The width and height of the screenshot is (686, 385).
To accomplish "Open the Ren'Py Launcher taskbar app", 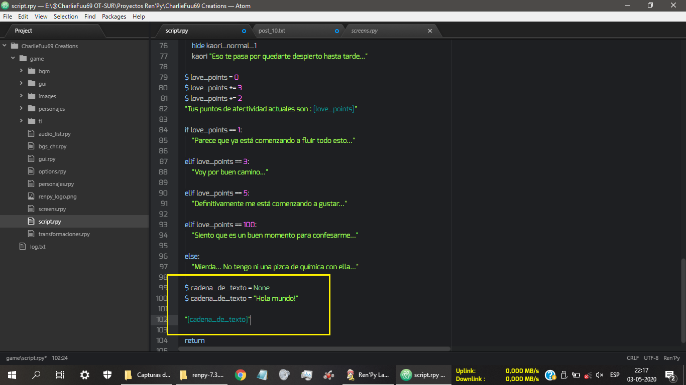I will coord(368,374).
